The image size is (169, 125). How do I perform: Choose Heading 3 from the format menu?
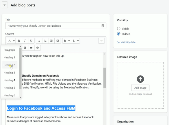click(10, 73)
